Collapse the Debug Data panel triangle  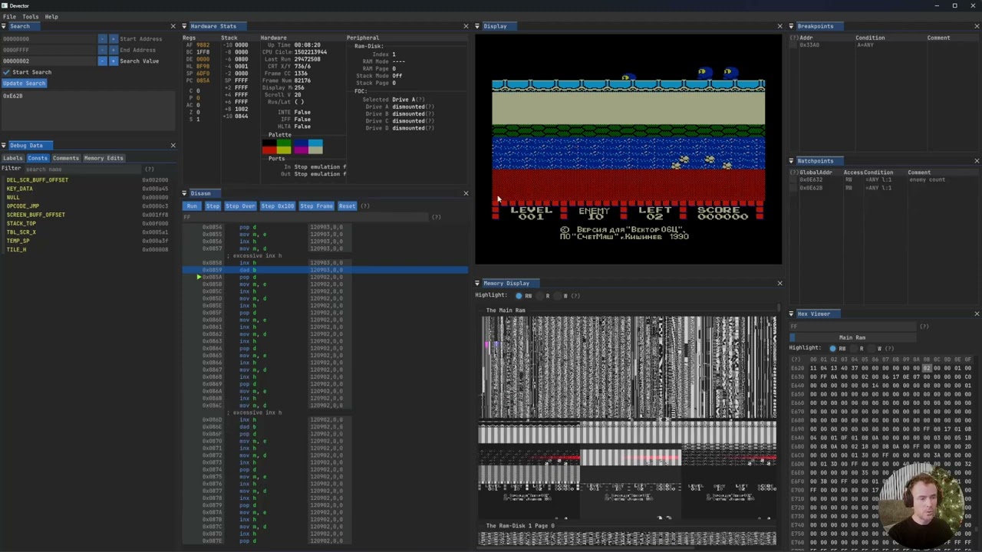(4, 145)
